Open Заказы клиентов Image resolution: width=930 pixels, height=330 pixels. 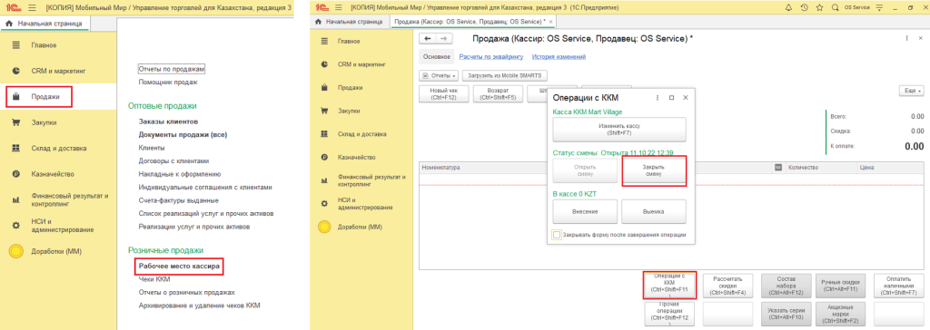point(168,121)
